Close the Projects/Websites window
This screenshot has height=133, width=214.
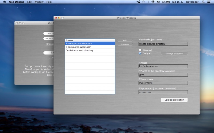(56, 18)
